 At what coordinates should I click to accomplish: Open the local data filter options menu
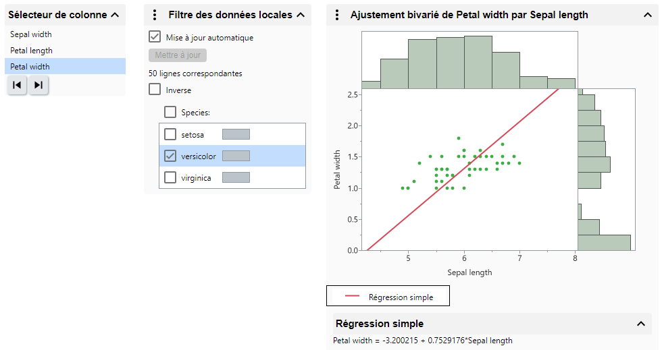pos(155,15)
